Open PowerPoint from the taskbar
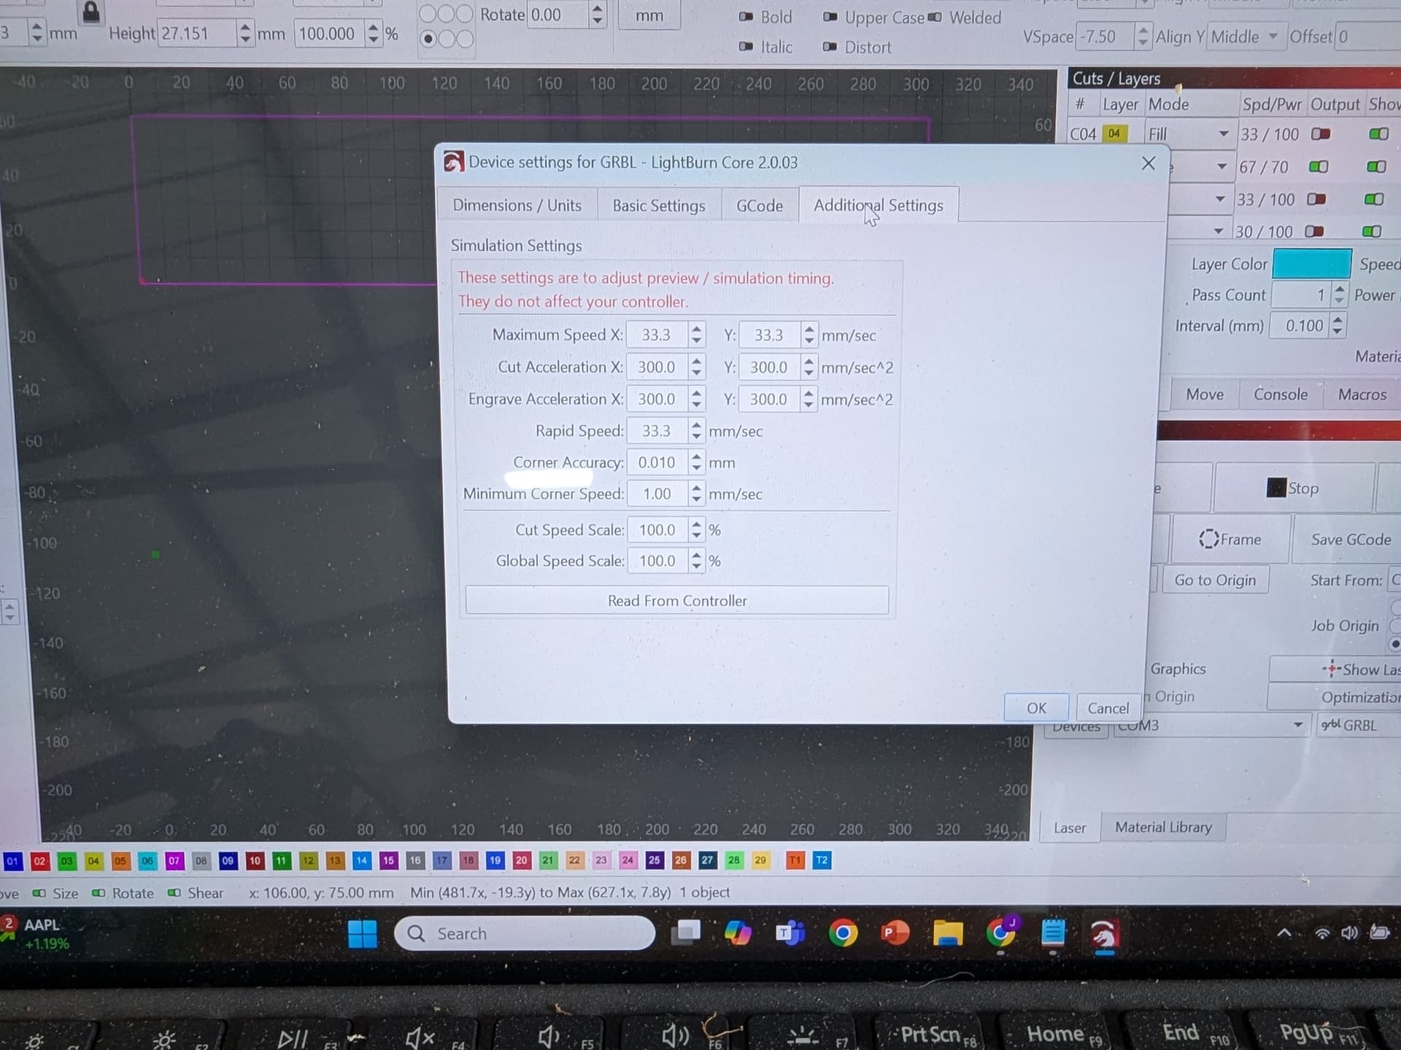 [895, 933]
